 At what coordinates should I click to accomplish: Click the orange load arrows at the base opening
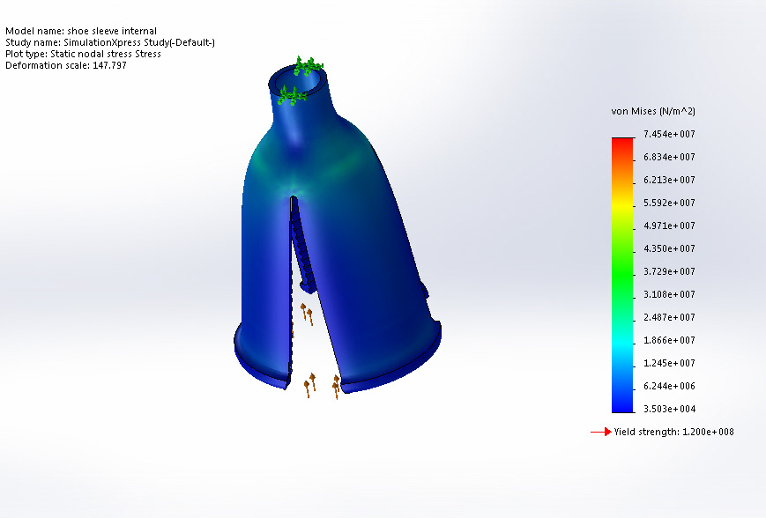click(x=322, y=386)
